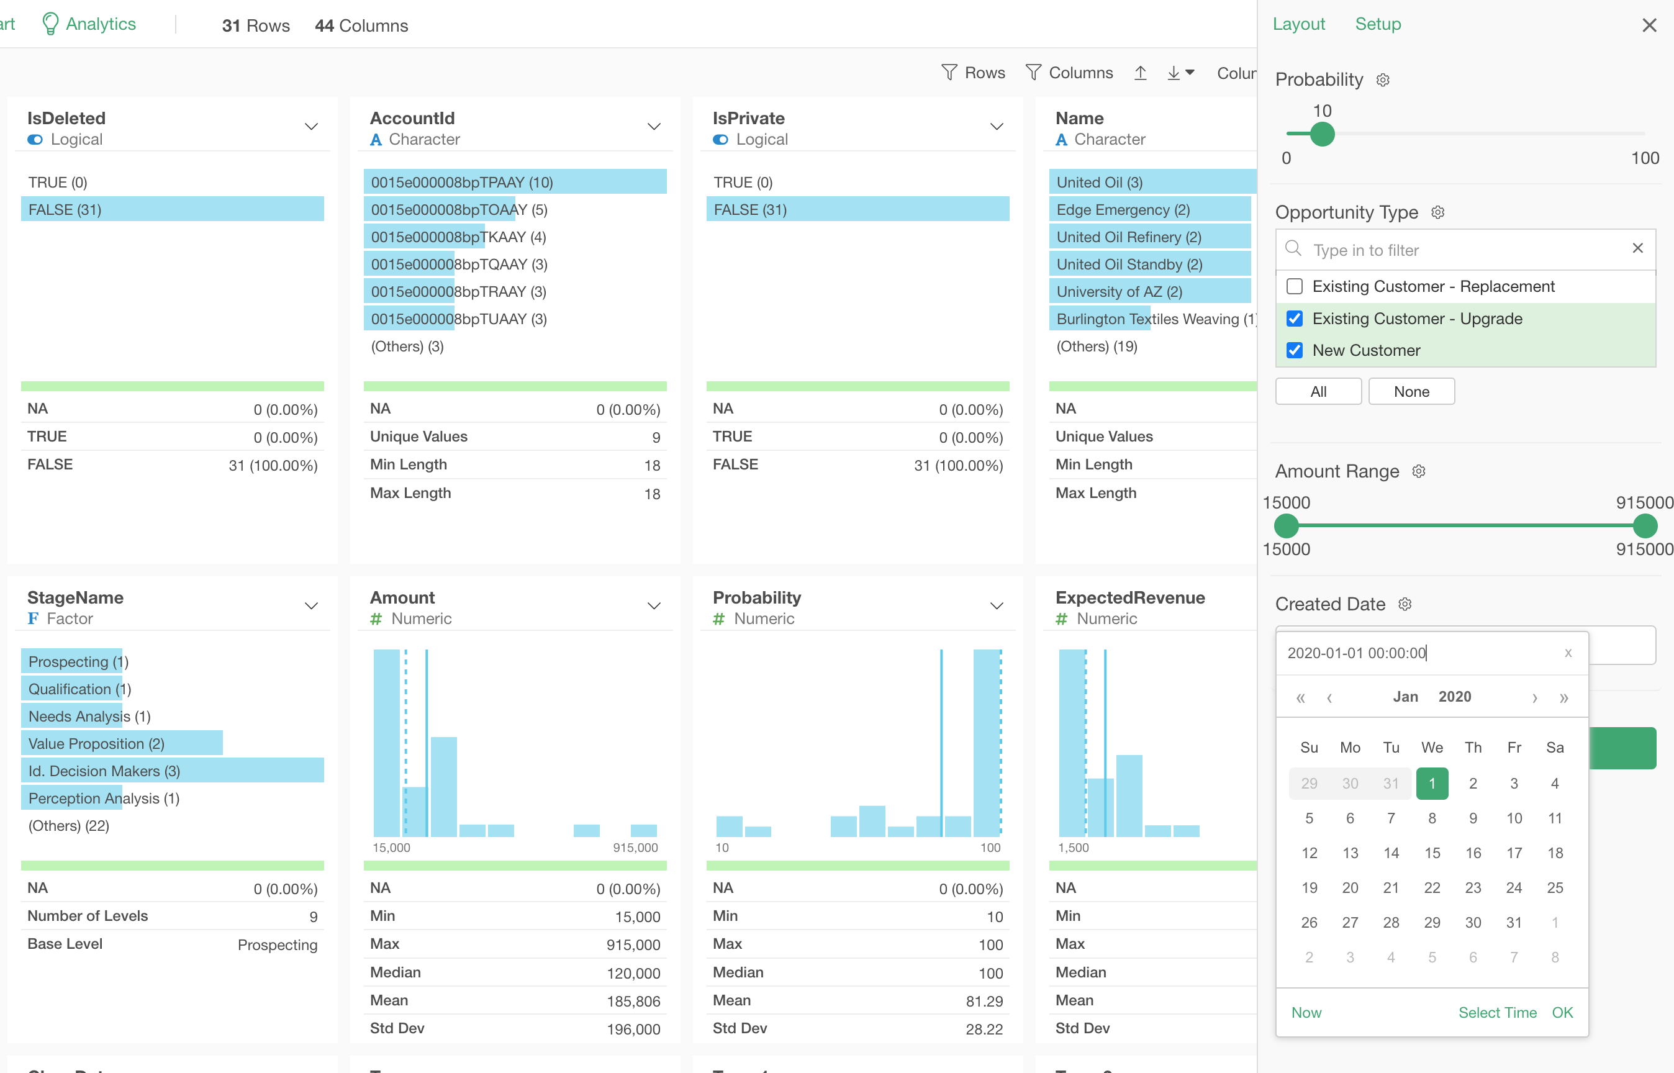The height and width of the screenshot is (1073, 1674).
Task: Open the AccountId column dropdown
Action: tap(653, 127)
